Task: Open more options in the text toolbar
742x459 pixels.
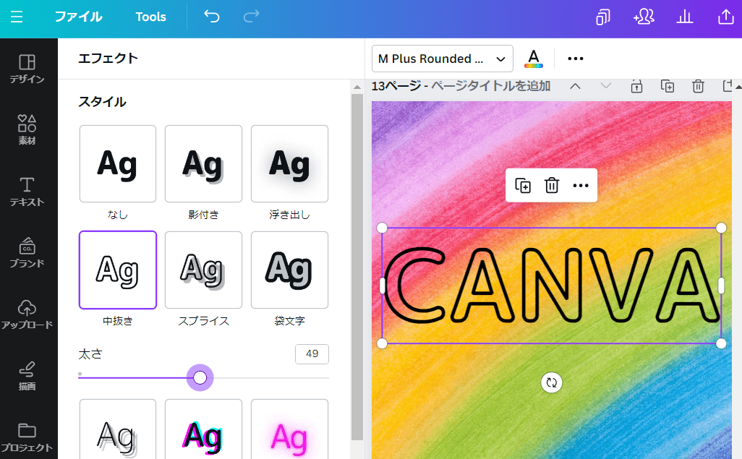Action: pyautogui.click(x=575, y=59)
